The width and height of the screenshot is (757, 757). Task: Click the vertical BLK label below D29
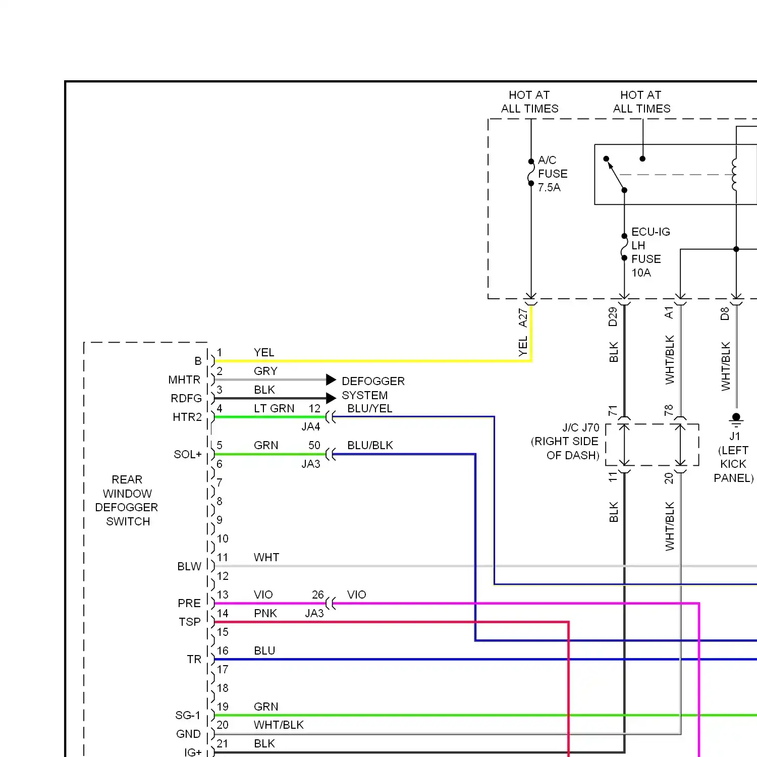614,352
